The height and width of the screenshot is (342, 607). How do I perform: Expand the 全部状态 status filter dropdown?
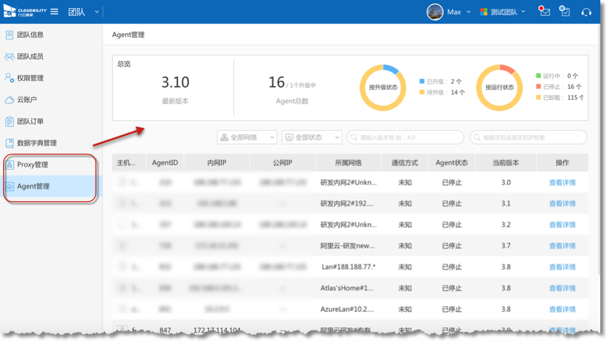pyautogui.click(x=312, y=137)
